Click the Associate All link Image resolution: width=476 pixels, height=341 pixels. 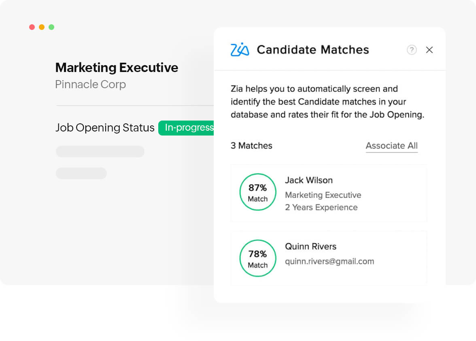coord(391,146)
